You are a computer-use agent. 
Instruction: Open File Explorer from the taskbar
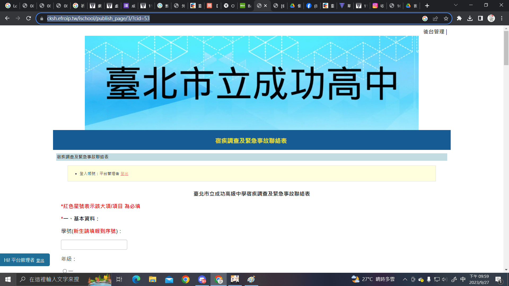point(152,279)
